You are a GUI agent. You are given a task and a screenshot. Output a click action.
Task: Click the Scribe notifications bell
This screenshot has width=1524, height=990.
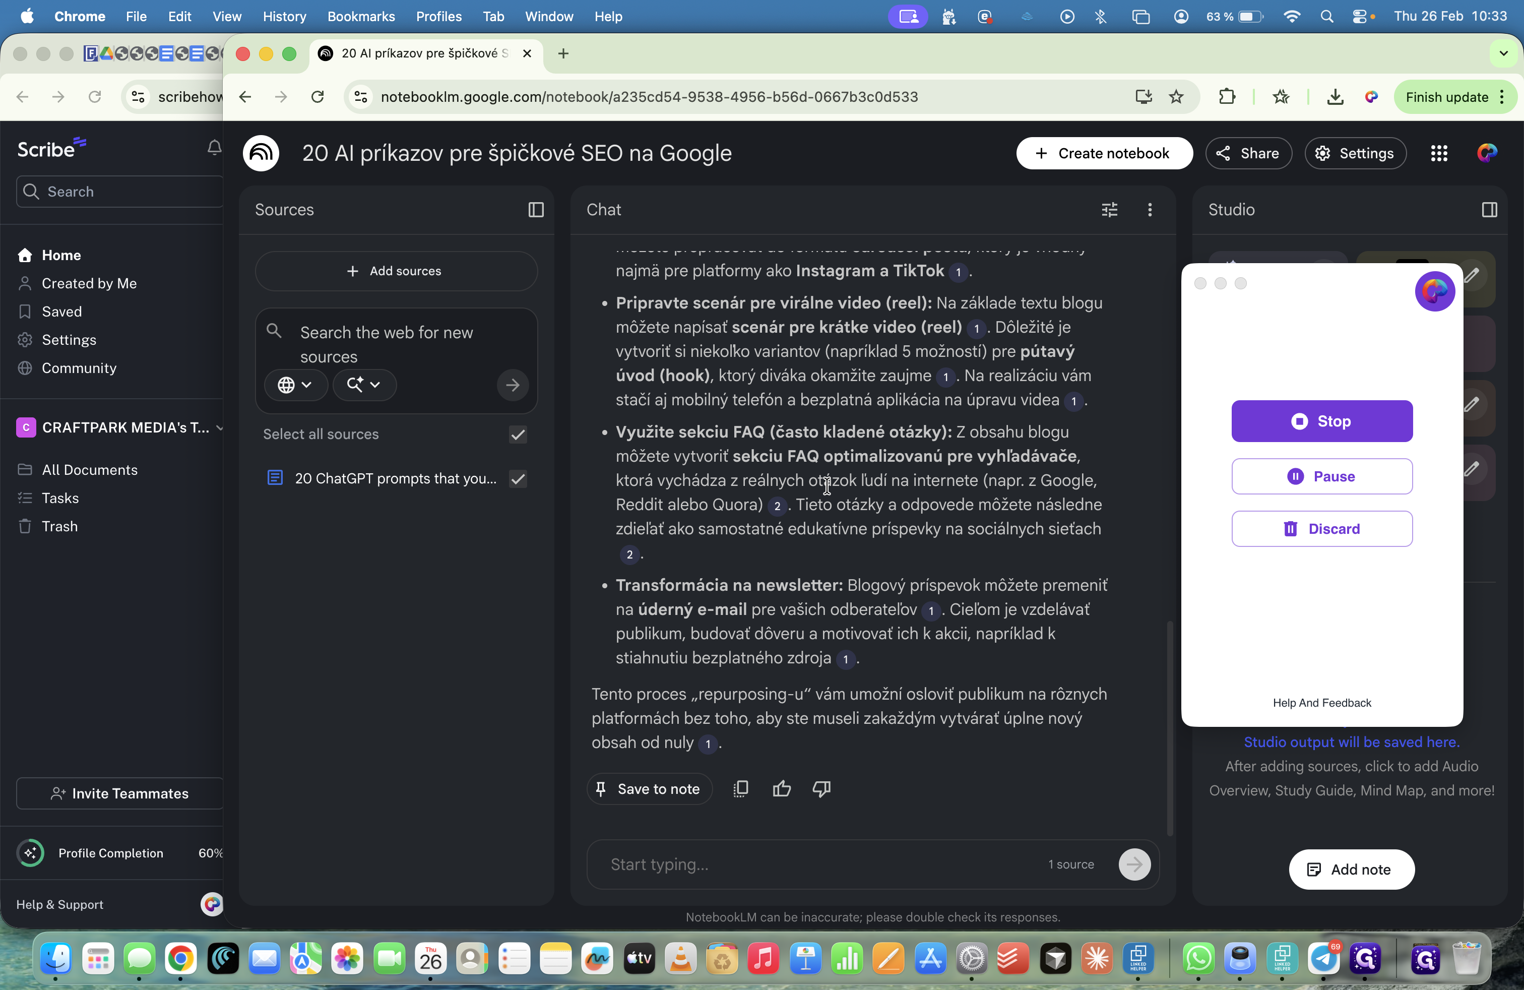[x=214, y=148]
